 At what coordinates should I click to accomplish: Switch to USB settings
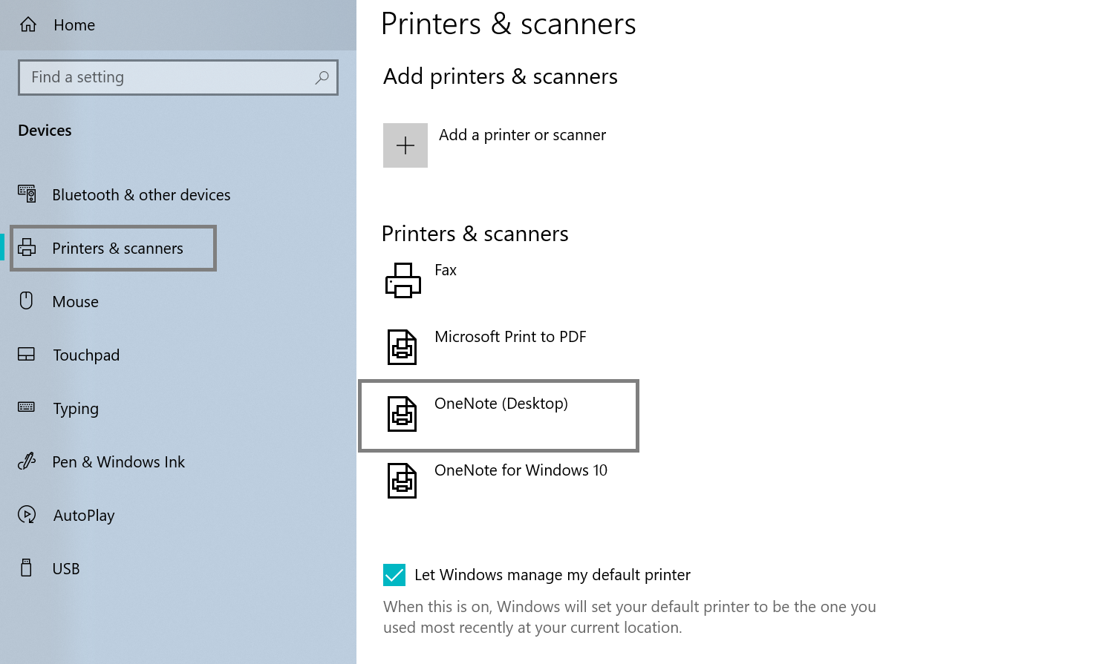pos(66,568)
